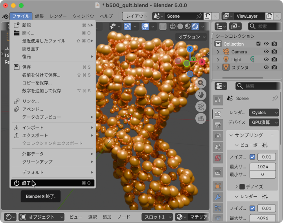This screenshot has height=223, width=283.
Task: Open the World properties tab (red globe)
Action: point(218,158)
